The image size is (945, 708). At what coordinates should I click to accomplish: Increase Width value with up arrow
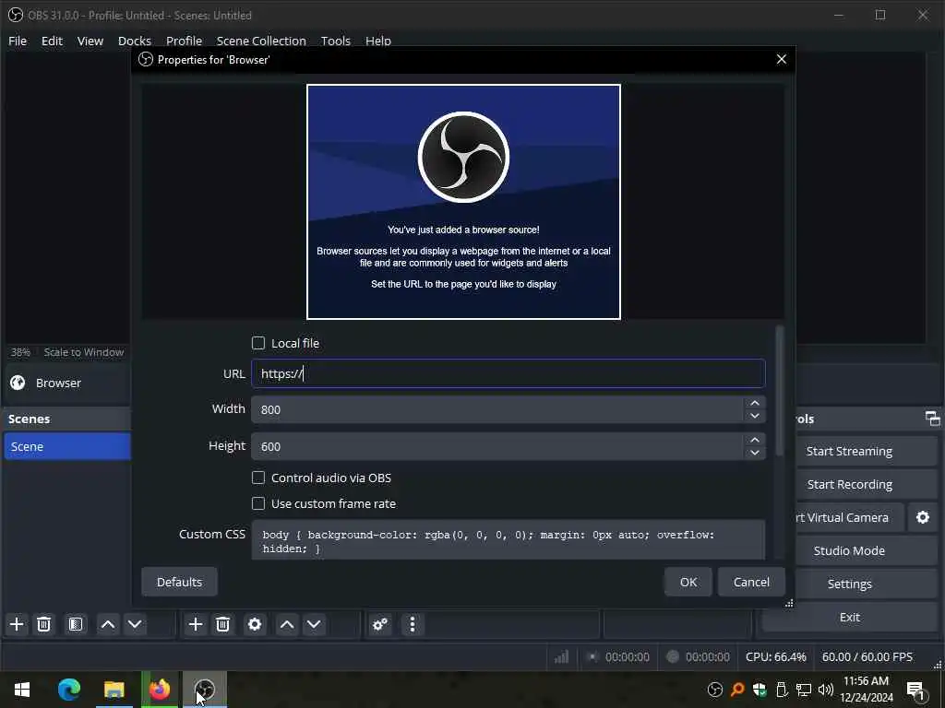[755, 403]
